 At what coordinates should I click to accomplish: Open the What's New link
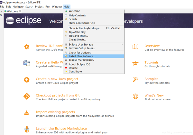pyautogui.click(x=154, y=95)
